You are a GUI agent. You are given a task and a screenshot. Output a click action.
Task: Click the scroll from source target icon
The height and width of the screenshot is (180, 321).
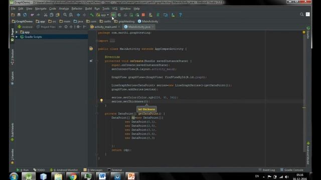point(66,27)
